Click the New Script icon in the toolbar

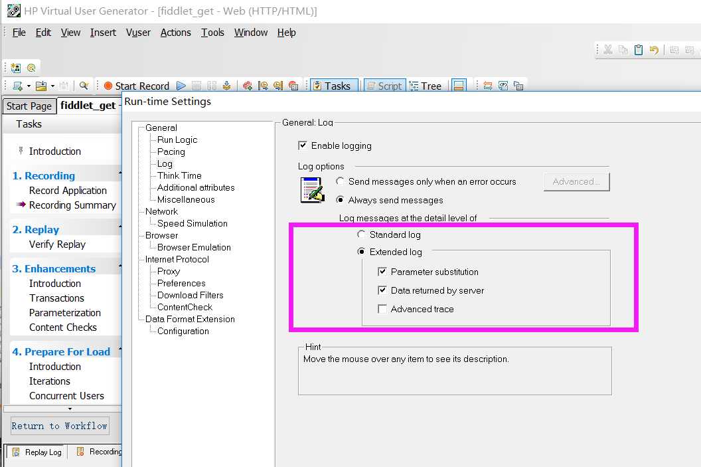(18, 86)
